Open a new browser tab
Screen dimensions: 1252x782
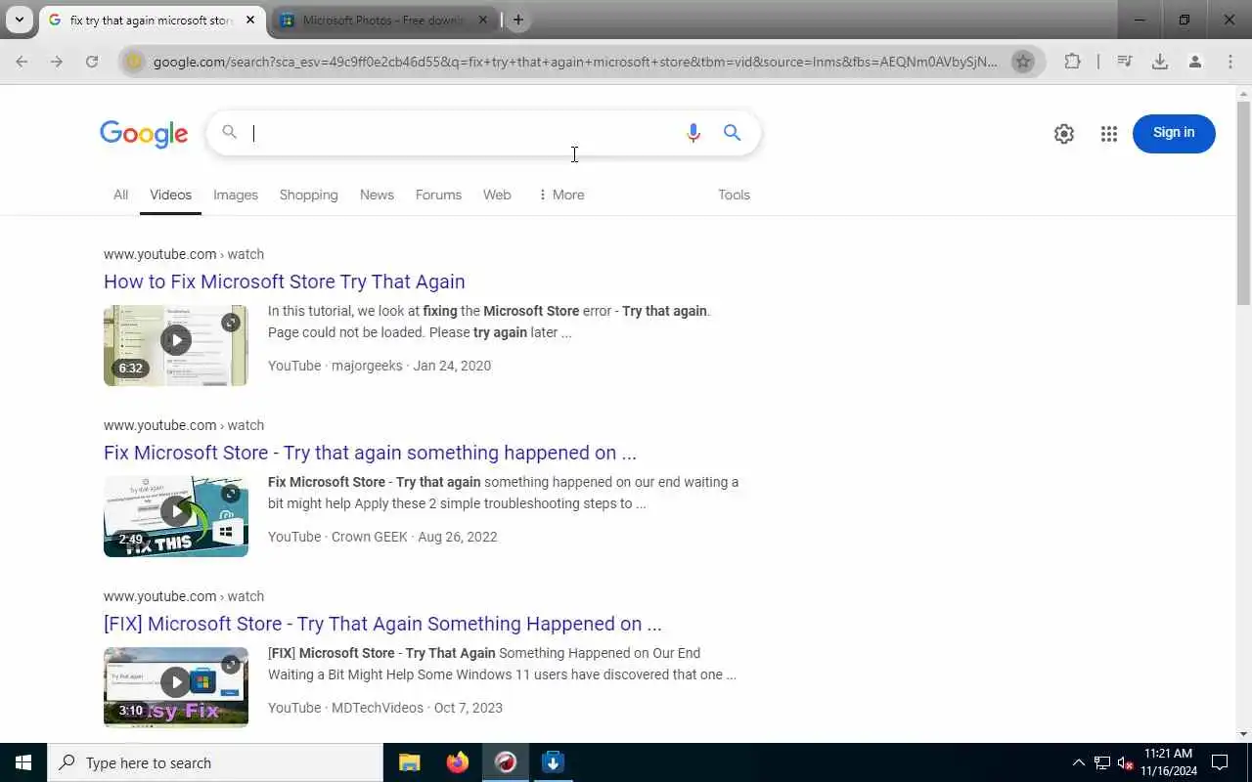click(518, 20)
